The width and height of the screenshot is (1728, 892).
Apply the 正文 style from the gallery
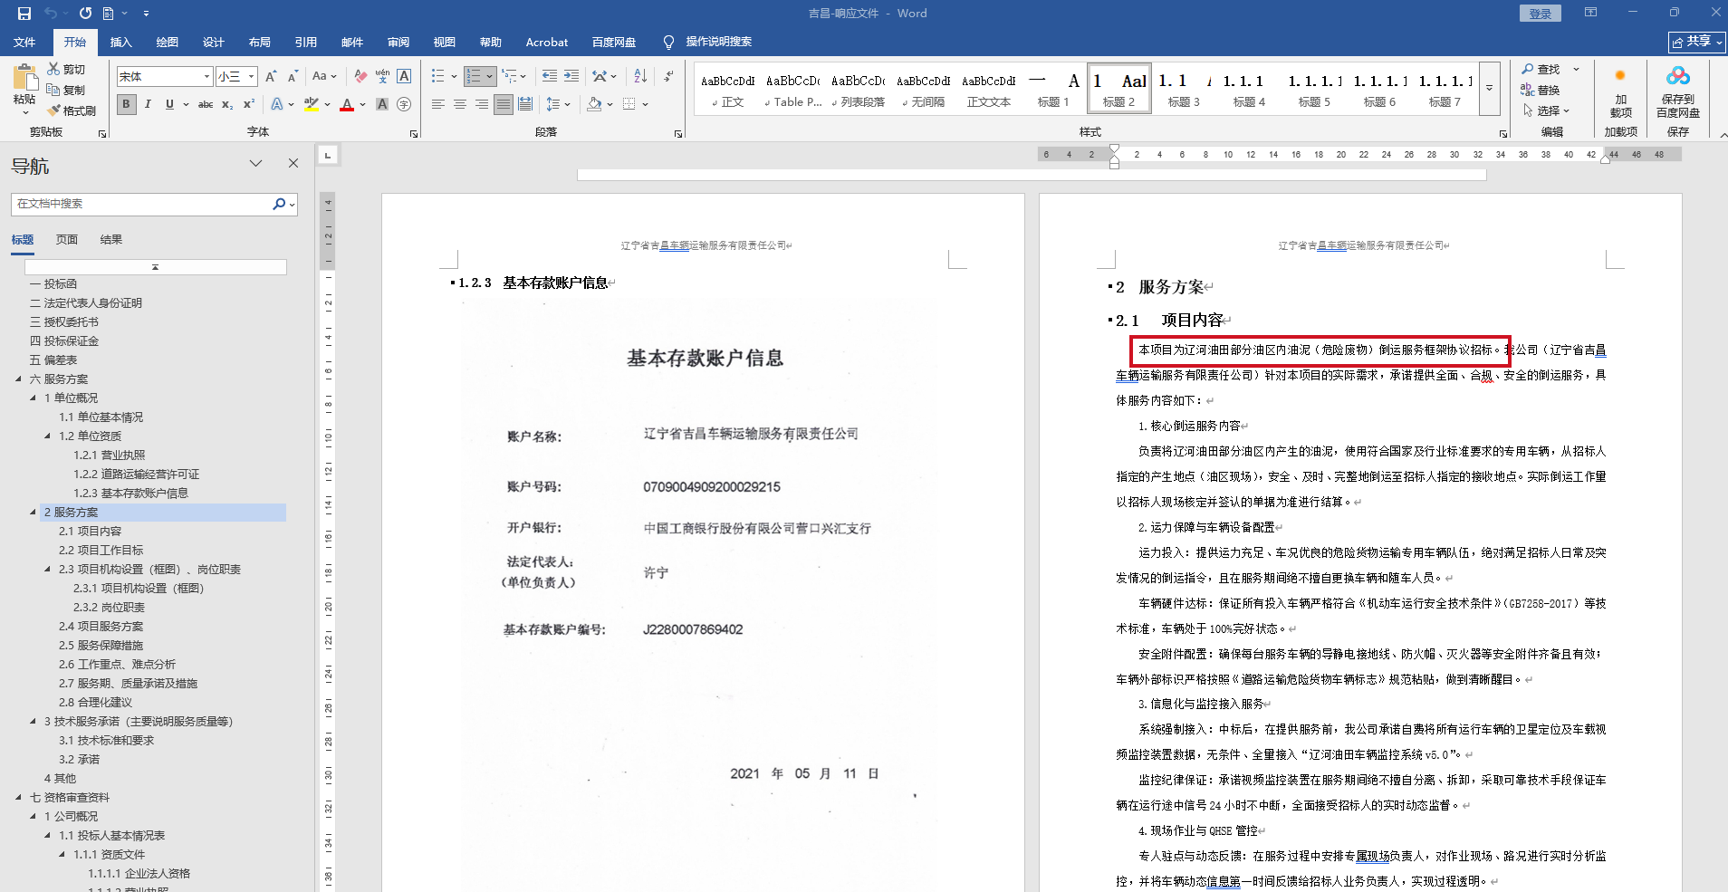728,89
